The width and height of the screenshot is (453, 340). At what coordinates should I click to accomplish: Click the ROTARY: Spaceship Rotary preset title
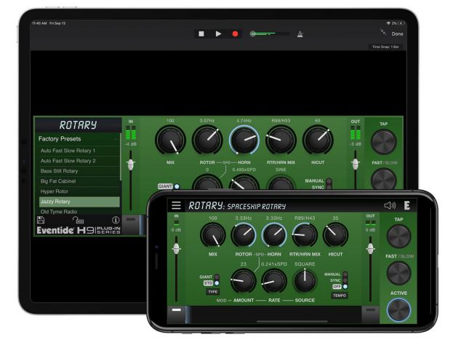[237, 206]
